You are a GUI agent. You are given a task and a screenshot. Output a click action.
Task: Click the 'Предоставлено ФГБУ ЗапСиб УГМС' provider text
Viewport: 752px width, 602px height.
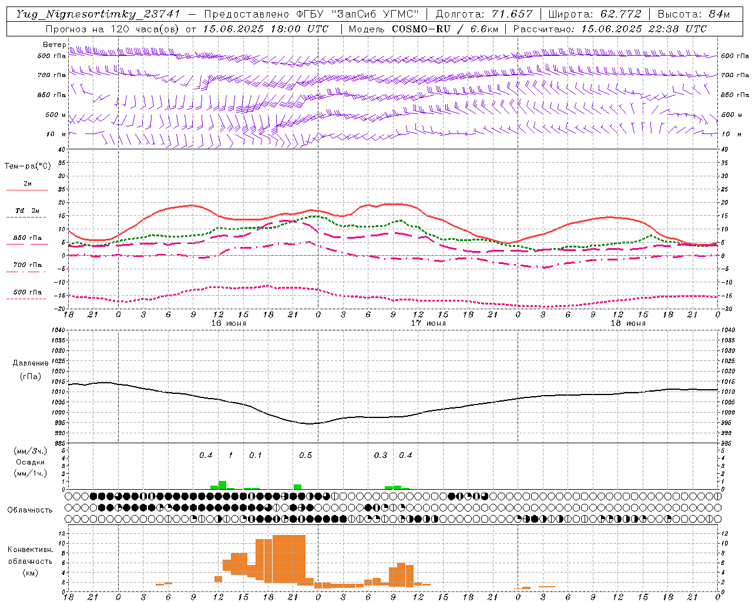click(x=311, y=14)
